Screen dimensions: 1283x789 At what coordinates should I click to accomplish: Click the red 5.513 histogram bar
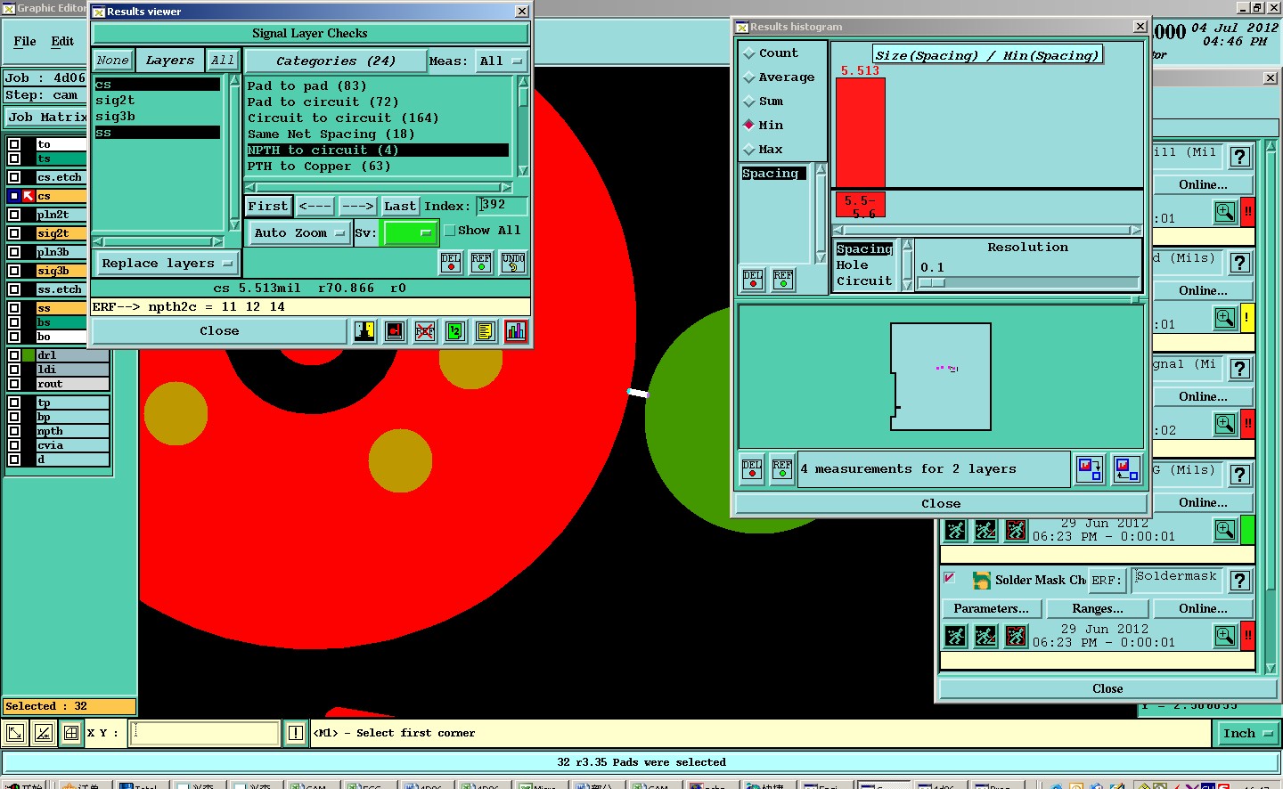[x=861, y=133]
